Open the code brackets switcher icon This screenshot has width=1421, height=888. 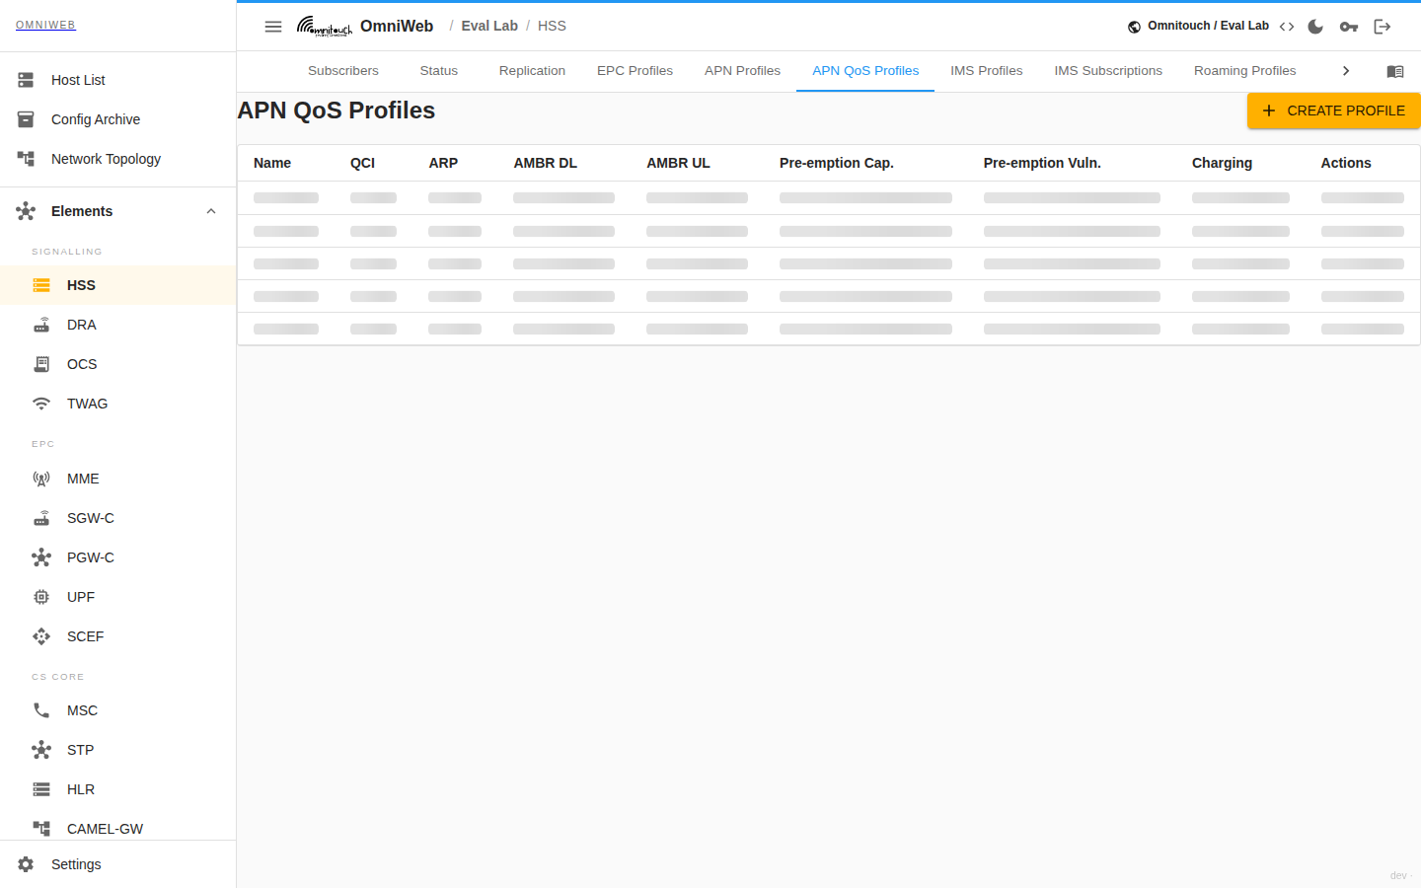[x=1287, y=27]
